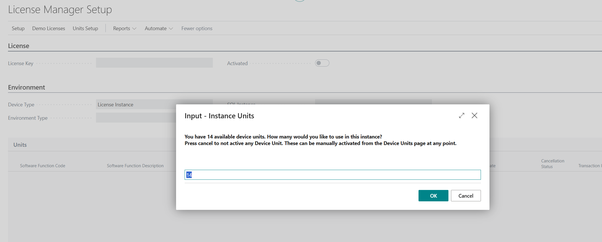
Task: Open the Setup action
Action: pos(18,28)
